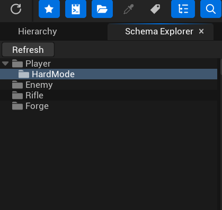Click the Enemy folder icon
This screenshot has width=222, height=210.
17,85
